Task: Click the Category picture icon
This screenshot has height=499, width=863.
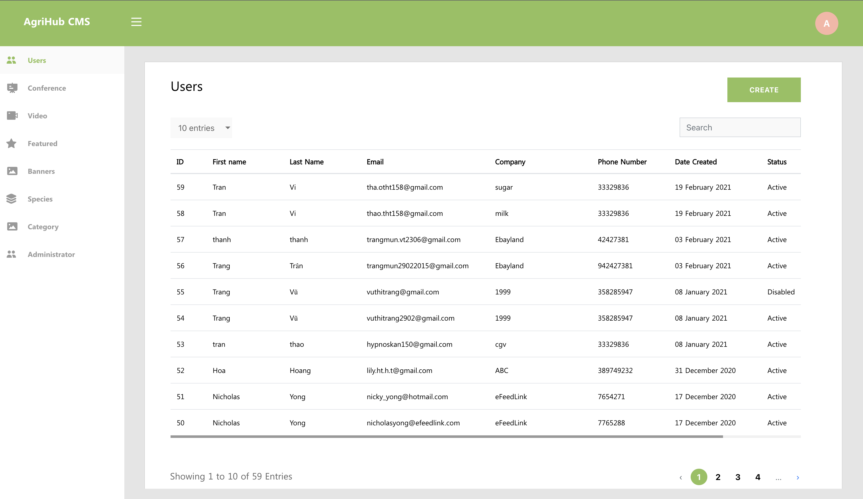Action: tap(12, 227)
